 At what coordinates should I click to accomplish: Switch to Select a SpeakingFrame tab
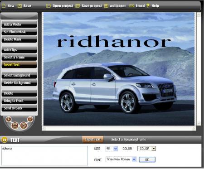coord(129,140)
